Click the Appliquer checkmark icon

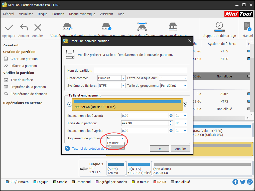9,27
